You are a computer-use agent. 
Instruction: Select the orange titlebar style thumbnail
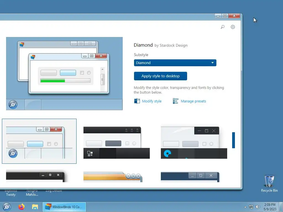113,177
